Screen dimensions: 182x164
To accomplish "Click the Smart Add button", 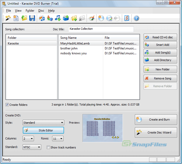I will (160, 45).
